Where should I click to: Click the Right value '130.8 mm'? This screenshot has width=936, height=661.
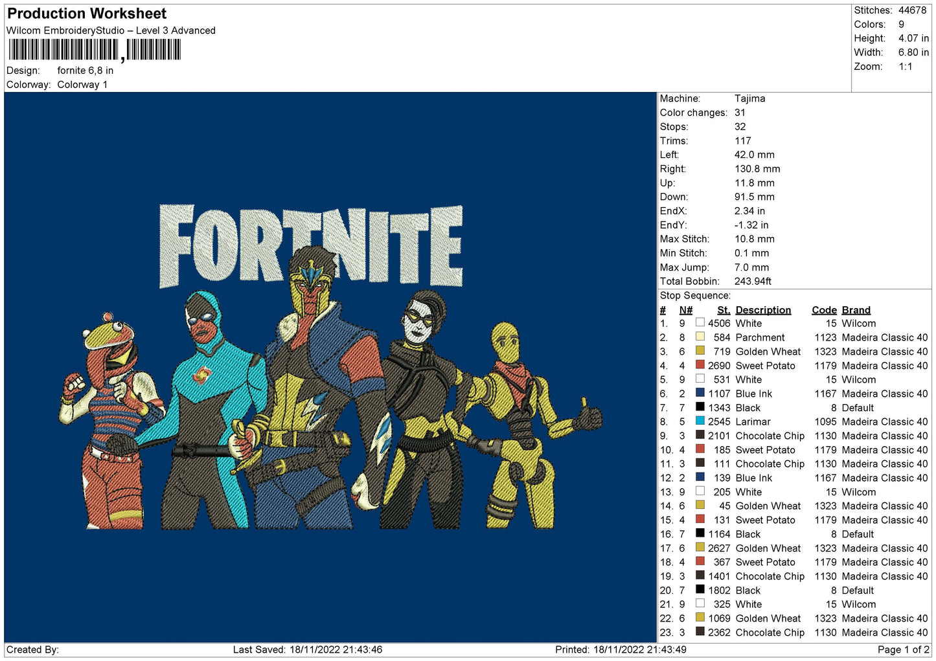757,169
